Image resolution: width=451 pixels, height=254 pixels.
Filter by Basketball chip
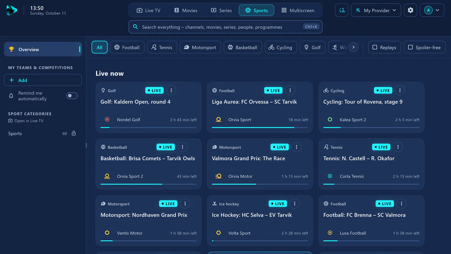point(243,47)
